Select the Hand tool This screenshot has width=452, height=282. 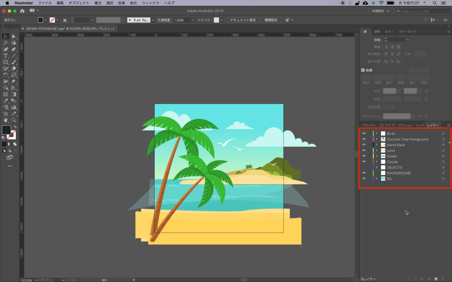pyautogui.click(x=6, y=120)
